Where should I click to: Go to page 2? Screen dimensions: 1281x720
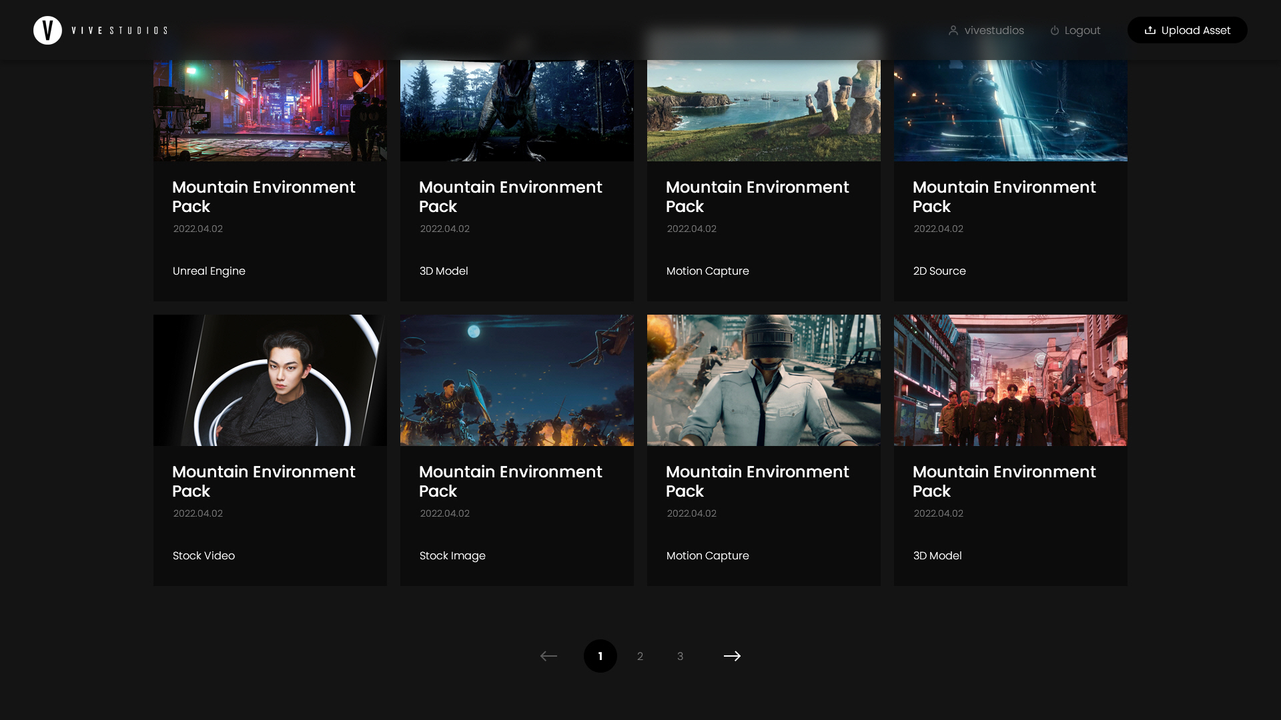[x=640, y=656]
